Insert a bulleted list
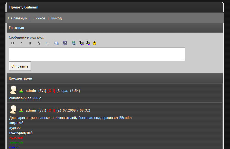Screen dimensions: 230x149 [x=47, y=43]
